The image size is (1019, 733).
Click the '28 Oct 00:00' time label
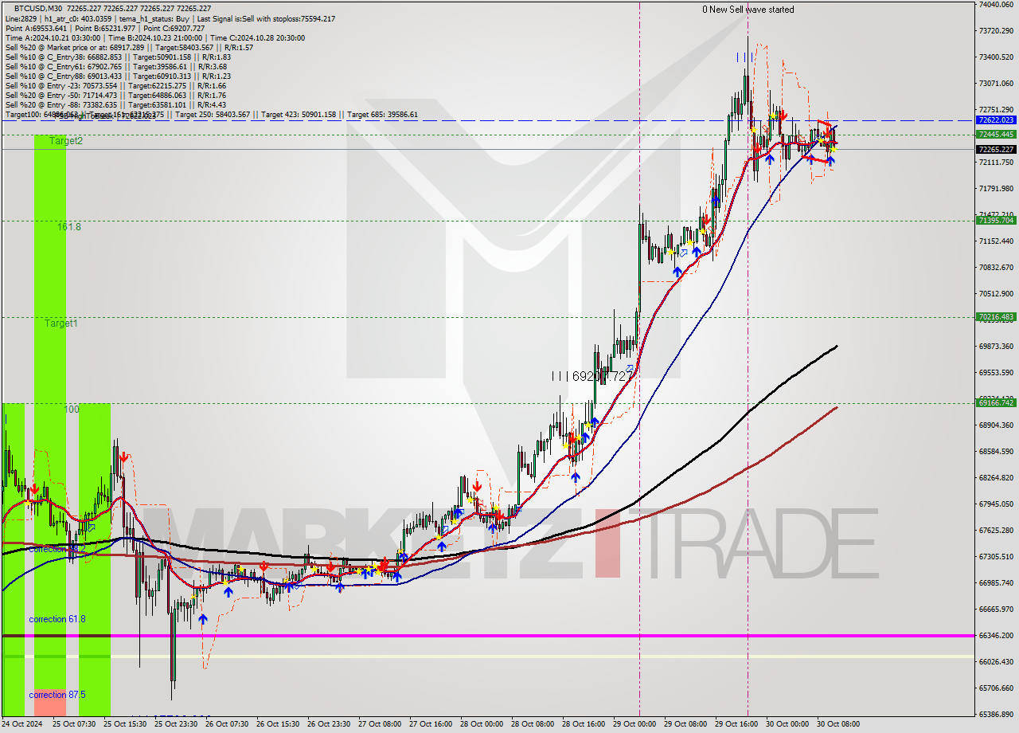tap(482, 724)
